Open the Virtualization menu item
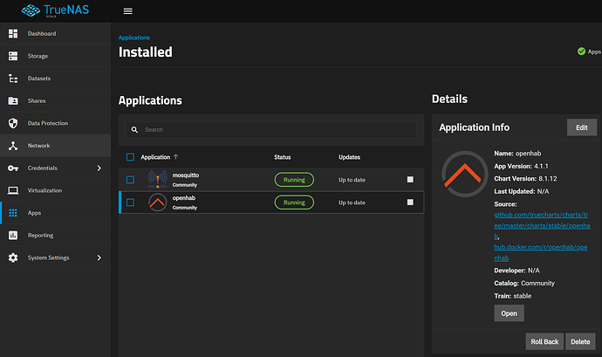Image resolution: width=602 pixels, height=357 pixels. pos(55,190)
